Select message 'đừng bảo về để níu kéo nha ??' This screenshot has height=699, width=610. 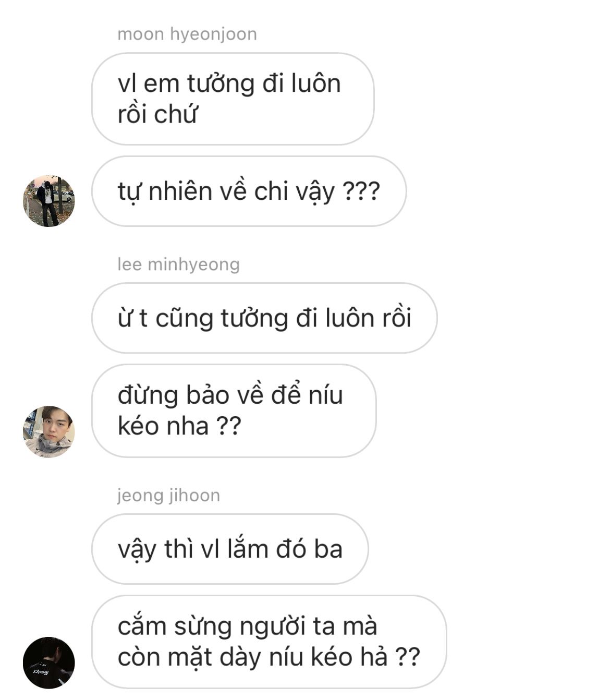click(234, 411)
